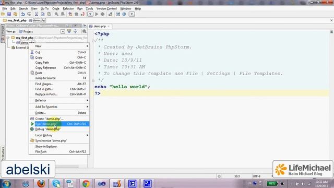Screen dimensions: 334x188
Task: Open the Refactor menu in menu bar
Action: [68, 9]
